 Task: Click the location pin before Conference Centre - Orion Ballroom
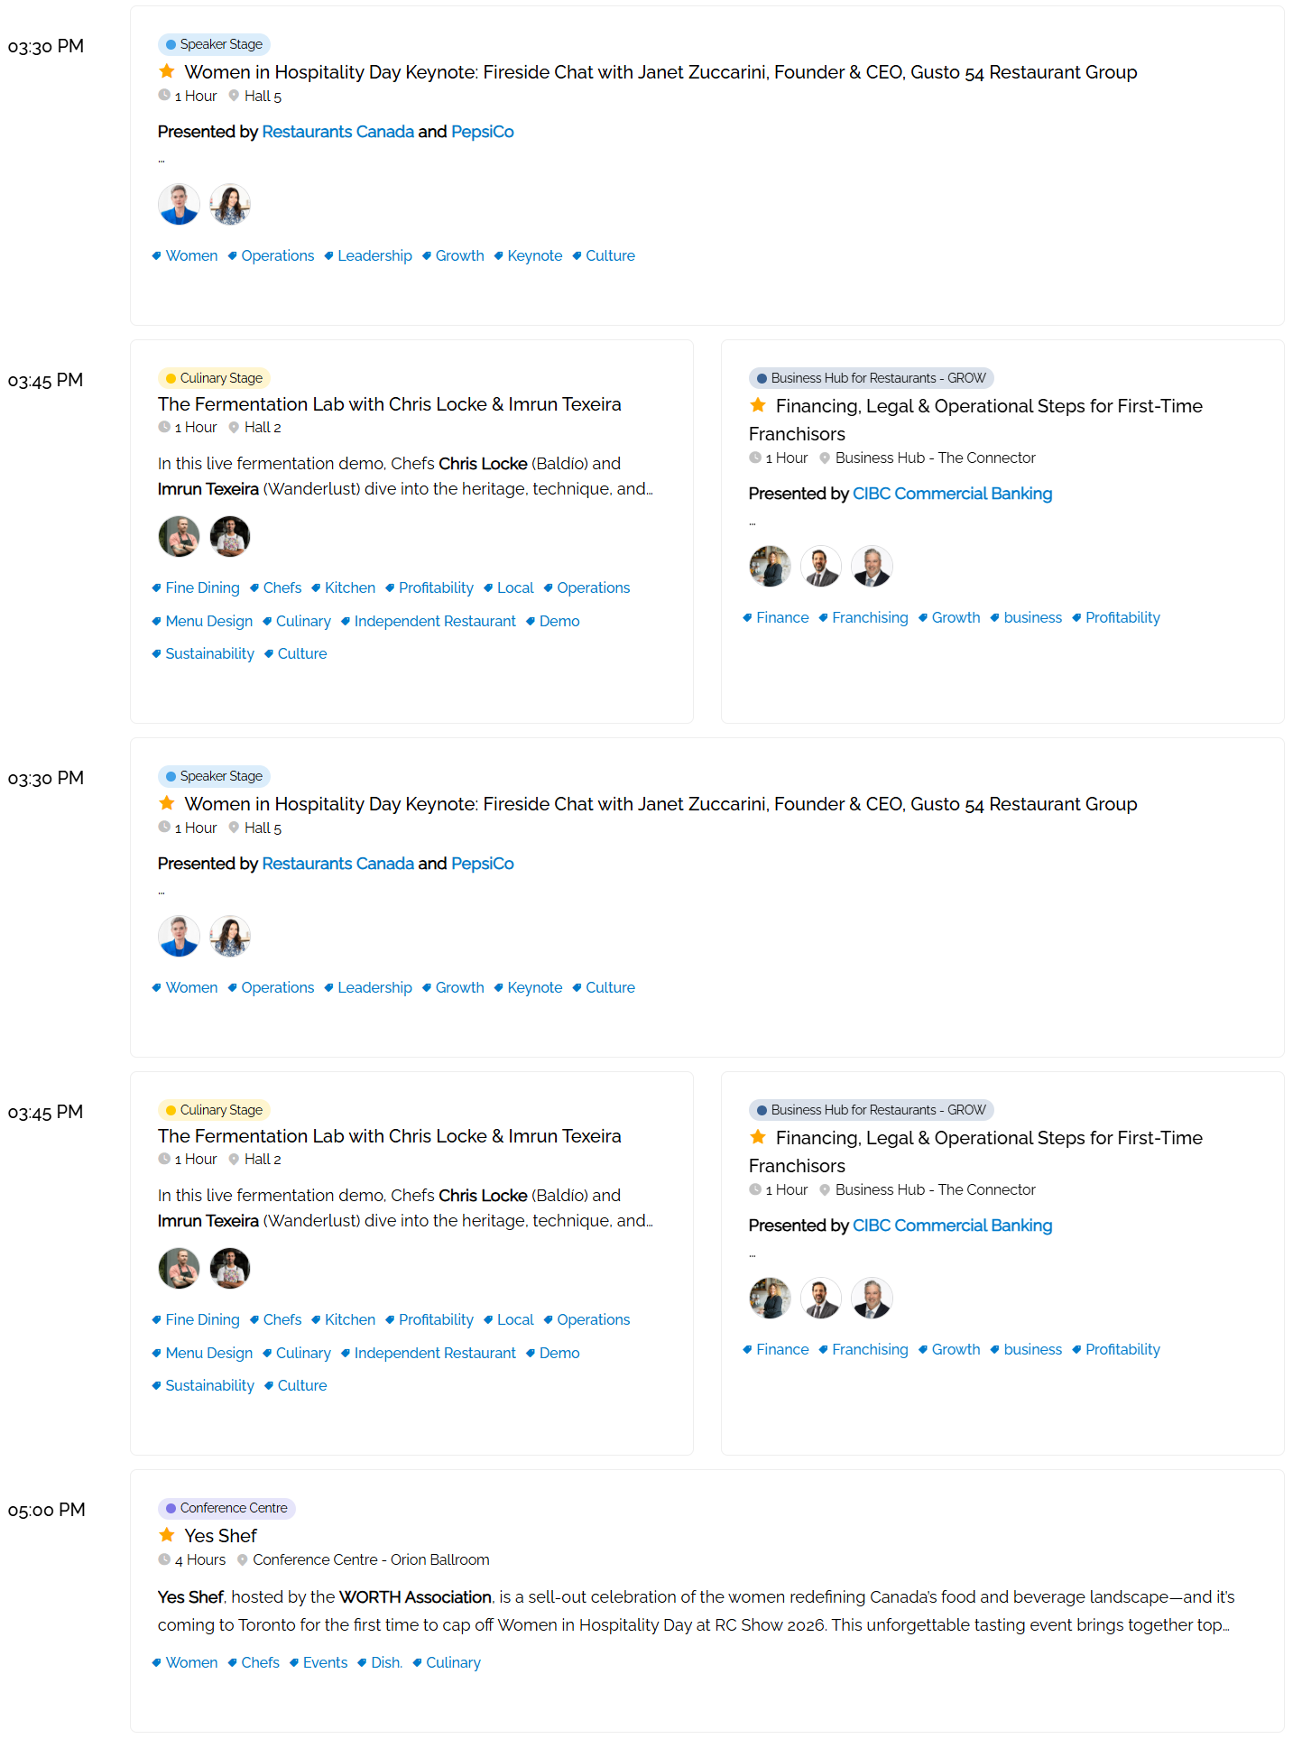coord(242,1559)
